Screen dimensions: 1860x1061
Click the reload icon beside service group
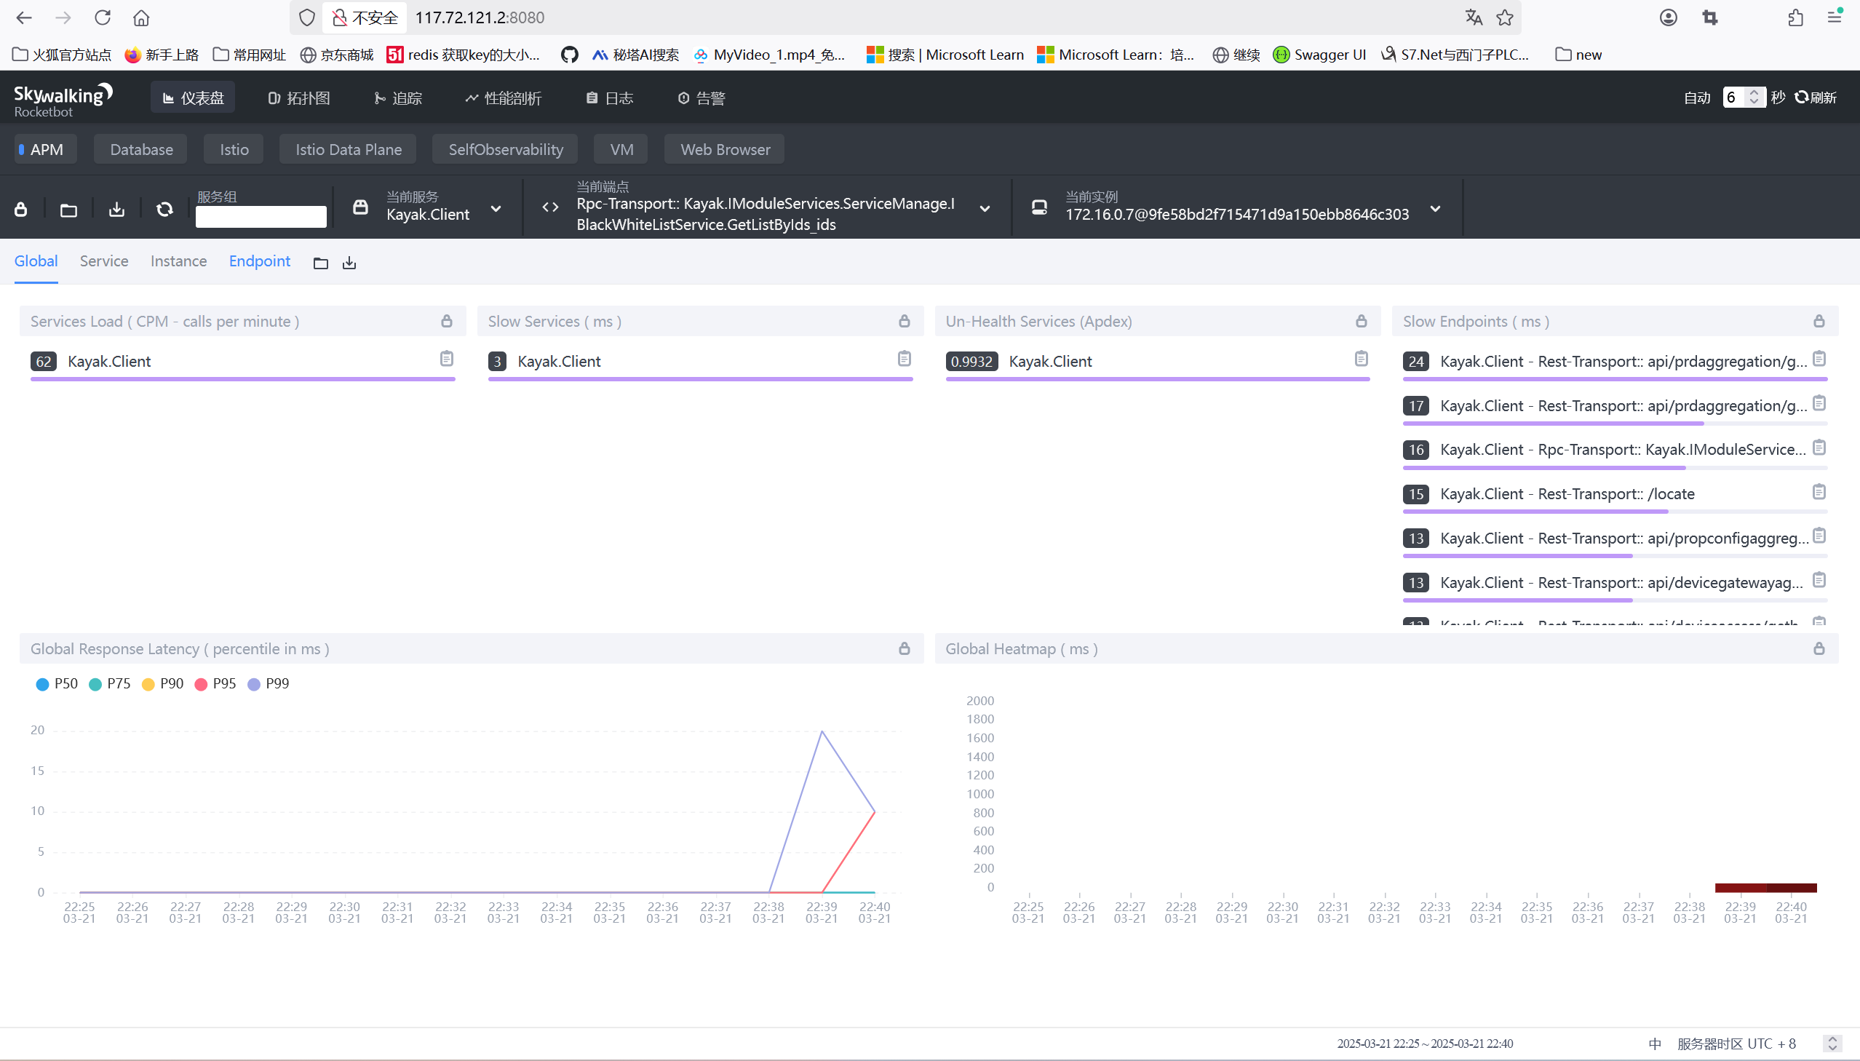tap(164, 210)
